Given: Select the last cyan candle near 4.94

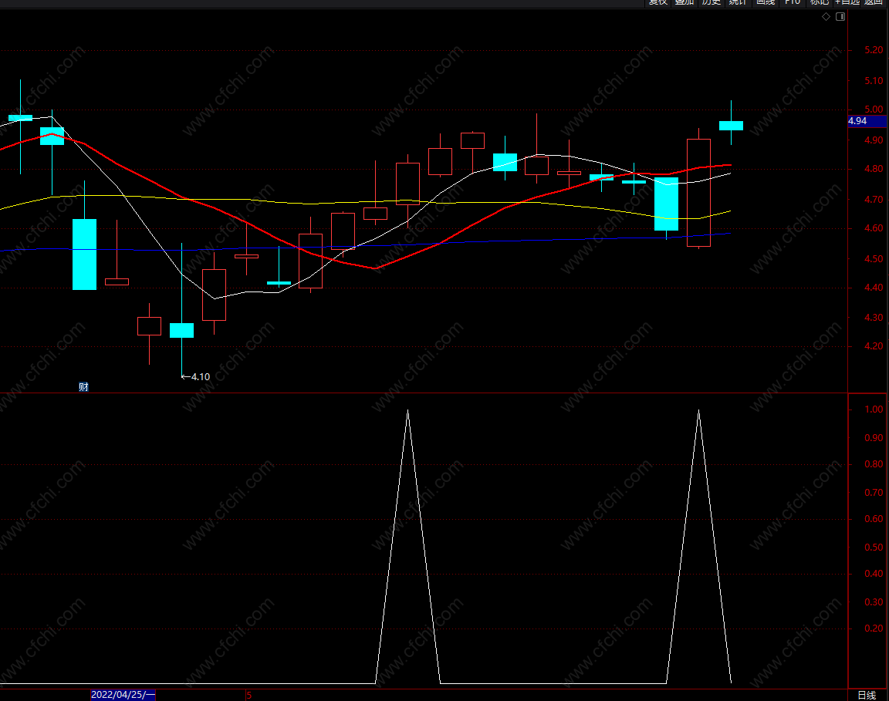Looking at the screenshot, I should coord(731,126).
